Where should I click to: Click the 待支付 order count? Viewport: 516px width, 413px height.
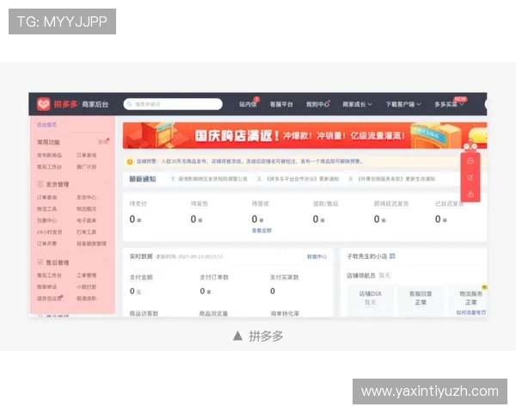(x=135, y=219)
